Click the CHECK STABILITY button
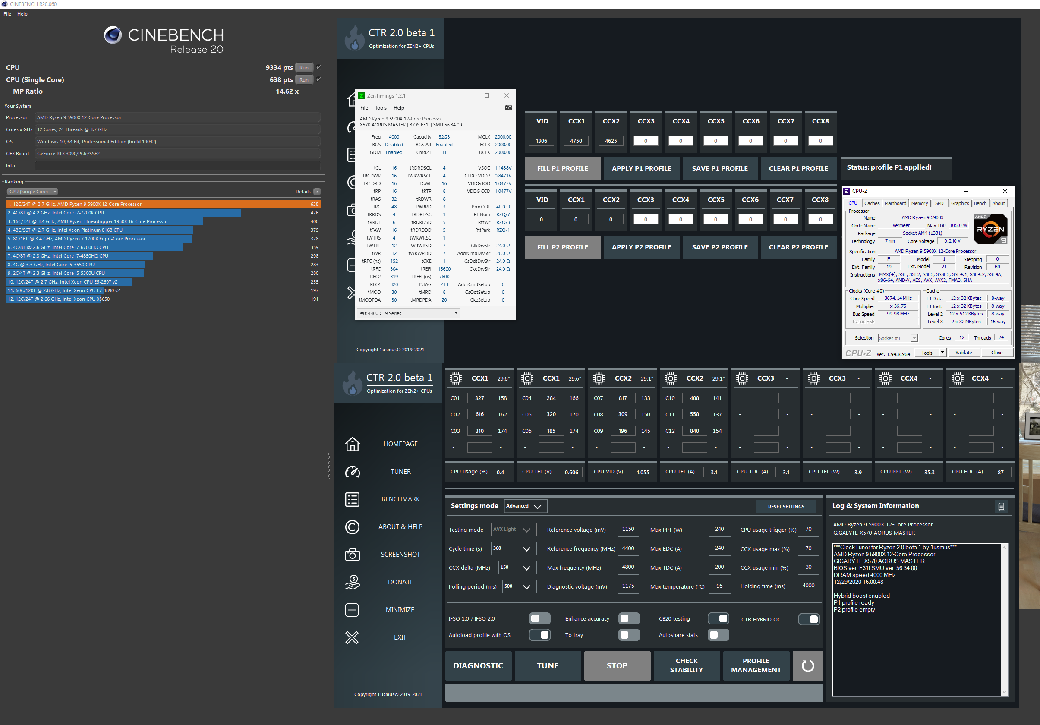Viewport: 1040px width, 725px height. (x=686, y=666)
